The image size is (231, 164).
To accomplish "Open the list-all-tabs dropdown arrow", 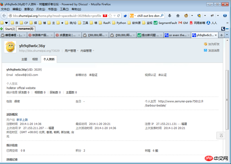I will click(x=228, y=35).
